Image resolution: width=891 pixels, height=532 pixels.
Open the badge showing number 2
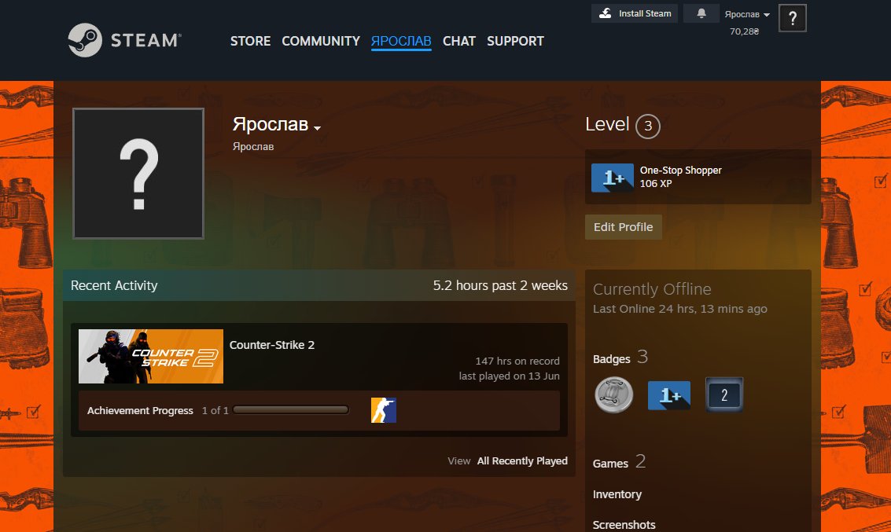(724, 394)
